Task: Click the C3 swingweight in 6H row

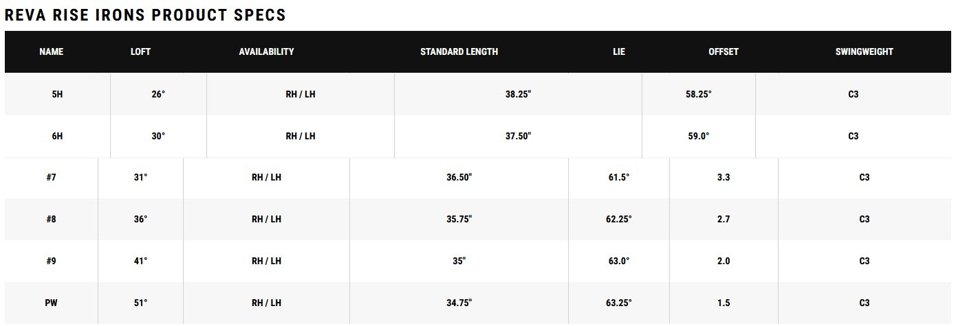Action: coord(853,136)
